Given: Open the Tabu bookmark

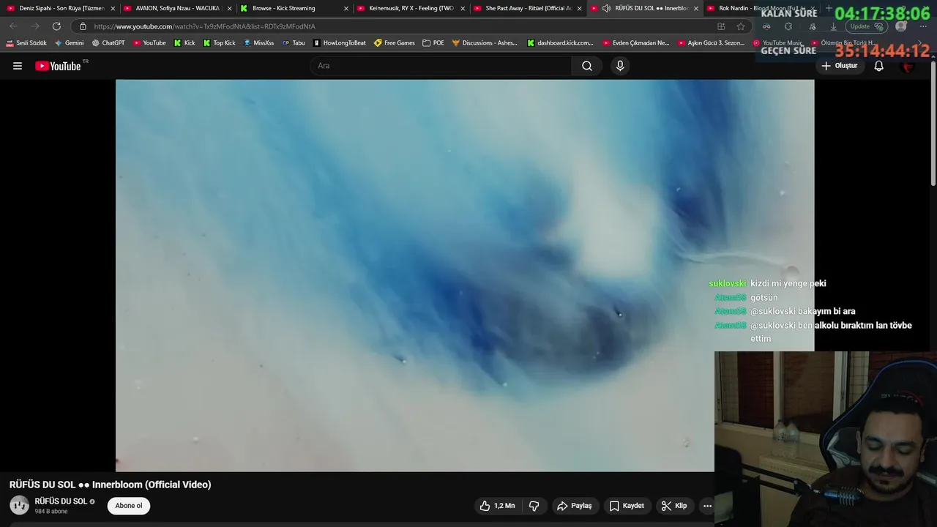Looking at the screenshot, I should tap(294, 43).
